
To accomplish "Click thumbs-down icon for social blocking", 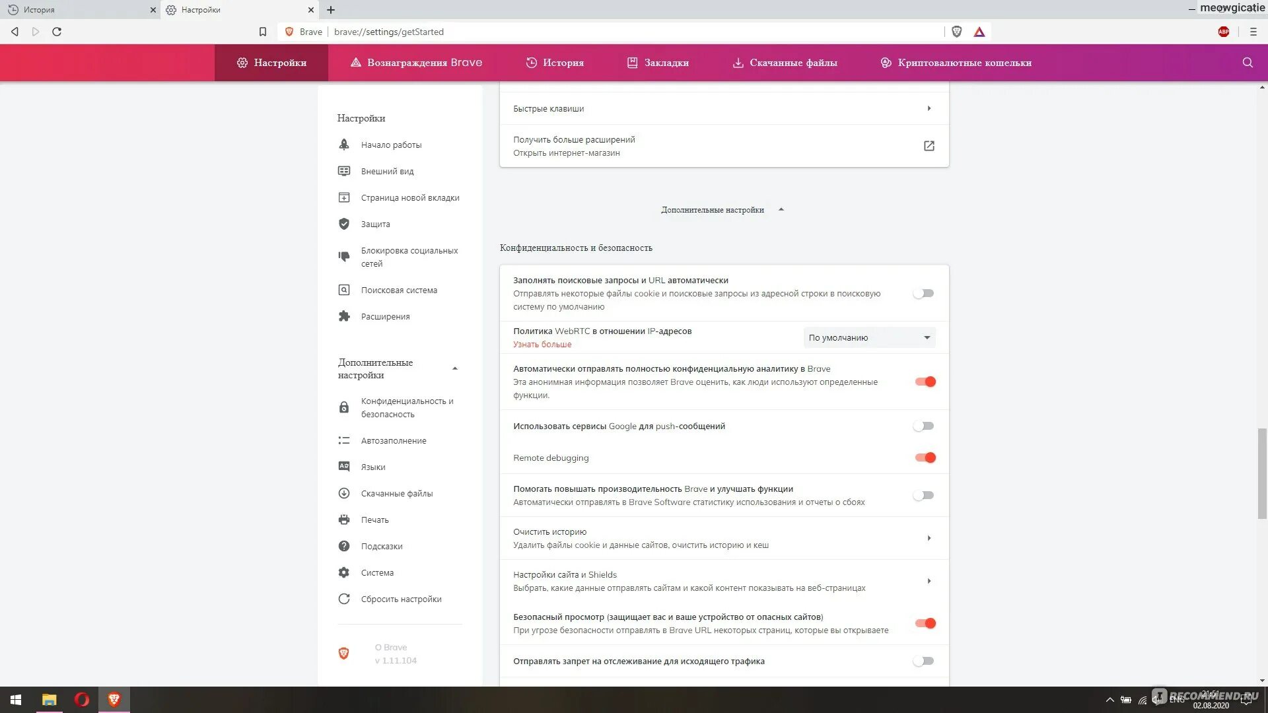I will tap(344, 257).
